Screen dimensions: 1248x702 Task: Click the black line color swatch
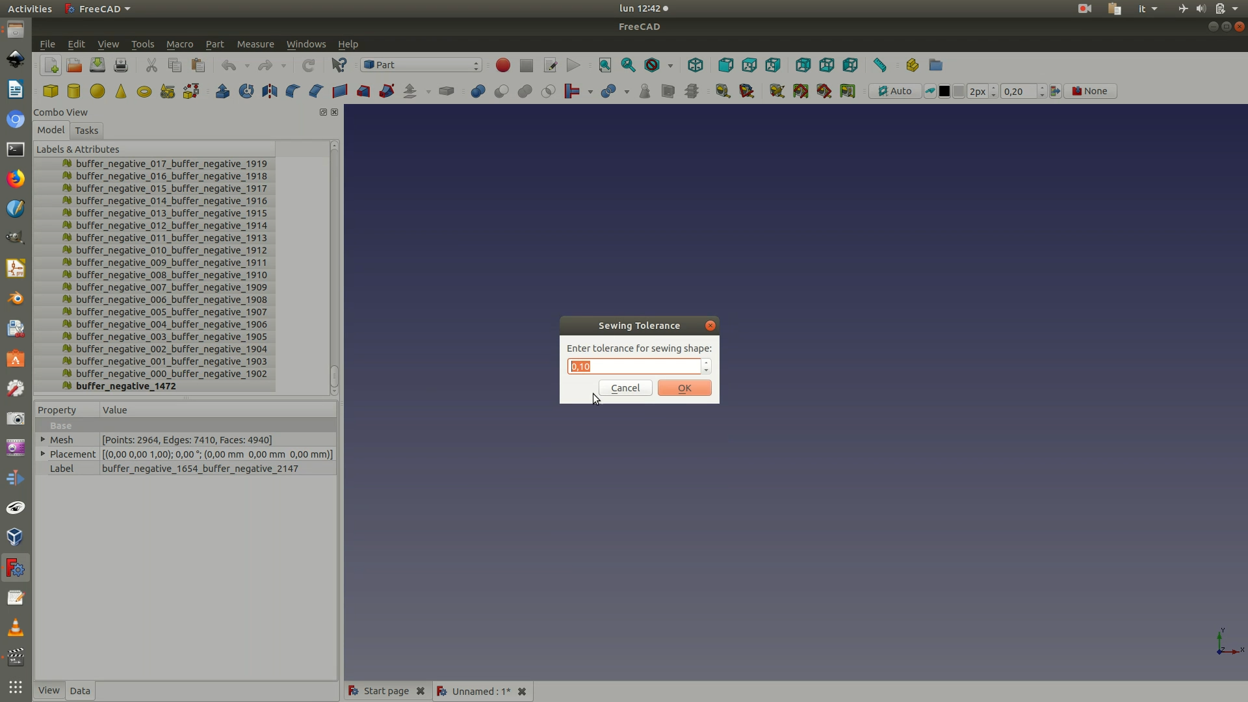point(944,91)
